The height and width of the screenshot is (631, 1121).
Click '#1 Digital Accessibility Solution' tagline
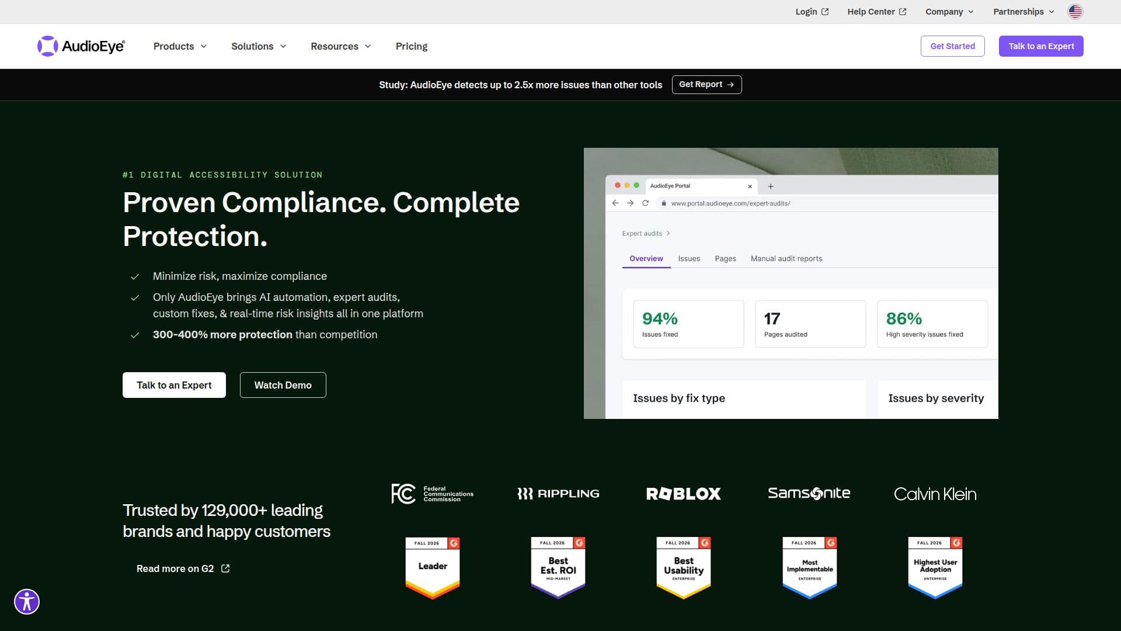pos(222,175)
